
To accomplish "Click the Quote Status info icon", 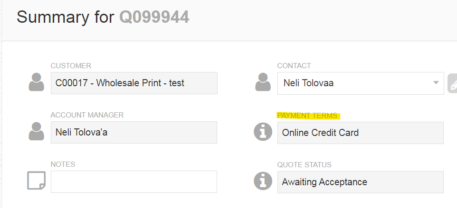I will coord(263,181).
